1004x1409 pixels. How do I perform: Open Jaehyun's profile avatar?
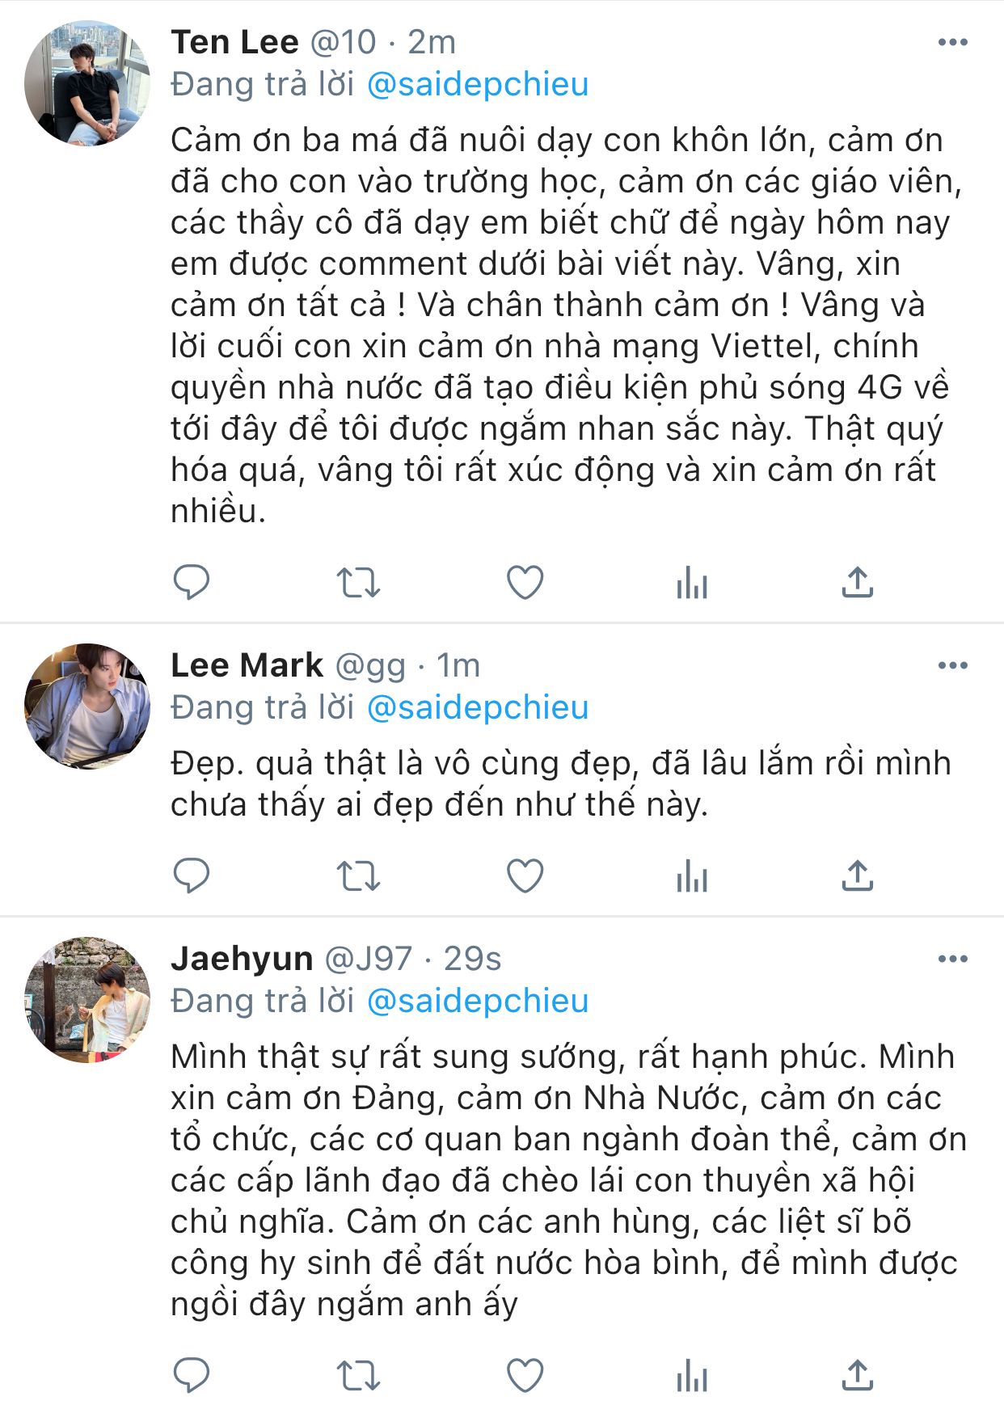tap(87, 999)
